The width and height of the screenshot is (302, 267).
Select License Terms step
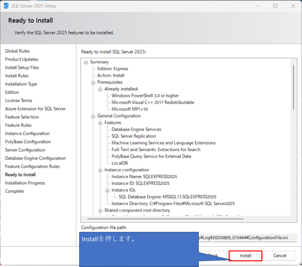click(19, 100)
